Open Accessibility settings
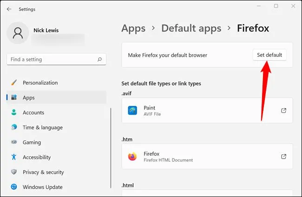This screenshot has width=302, height=197. (36, 157)
